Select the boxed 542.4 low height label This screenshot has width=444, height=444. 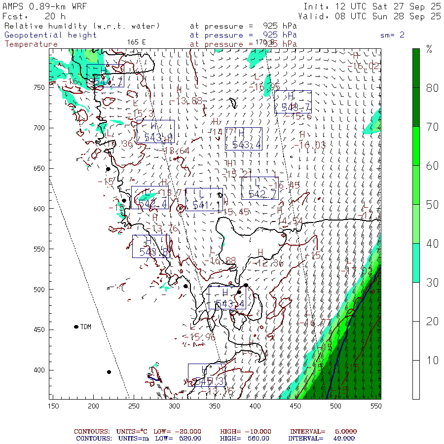coord(149,198)
